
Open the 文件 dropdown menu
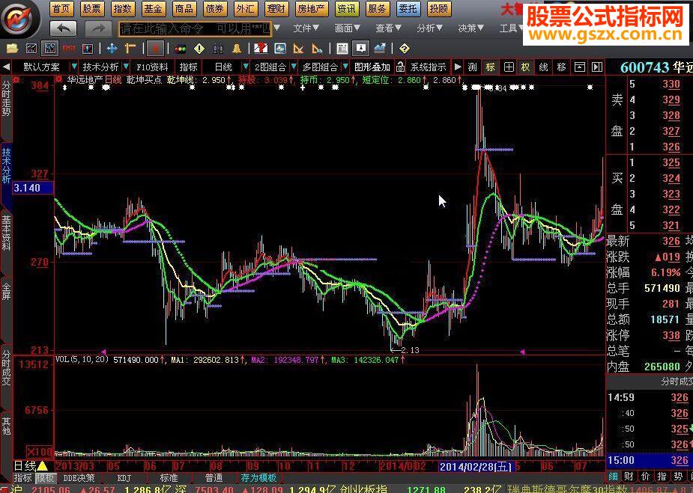point(306,28)
